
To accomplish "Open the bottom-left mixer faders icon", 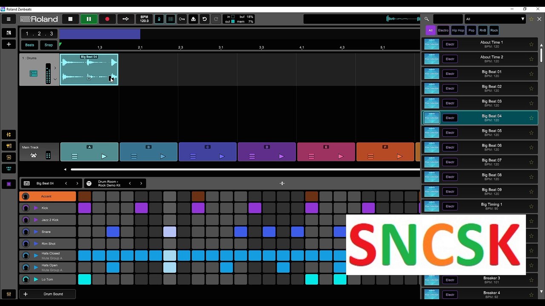I will (x=9, y=294).
